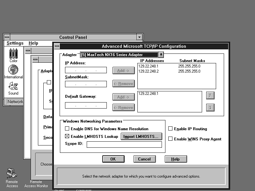
Task: Toggle the checkbox in the background Adapter dialog
Action: coord(49,82)
